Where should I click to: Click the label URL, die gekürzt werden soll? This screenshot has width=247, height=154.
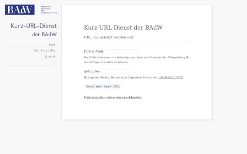point(109,37)
